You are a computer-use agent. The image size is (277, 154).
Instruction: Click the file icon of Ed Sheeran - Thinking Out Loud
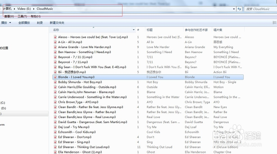point(55,147)
